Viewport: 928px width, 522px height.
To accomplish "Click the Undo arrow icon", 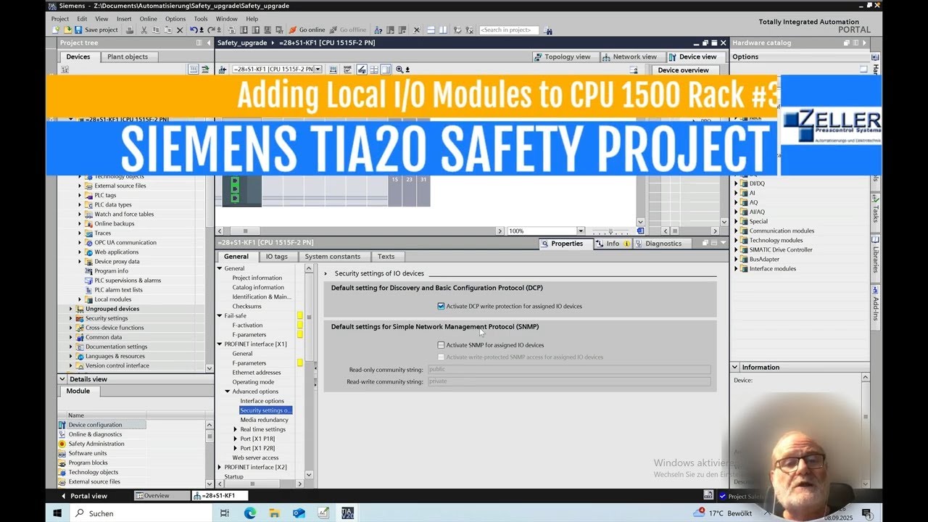I will [194, 30].
